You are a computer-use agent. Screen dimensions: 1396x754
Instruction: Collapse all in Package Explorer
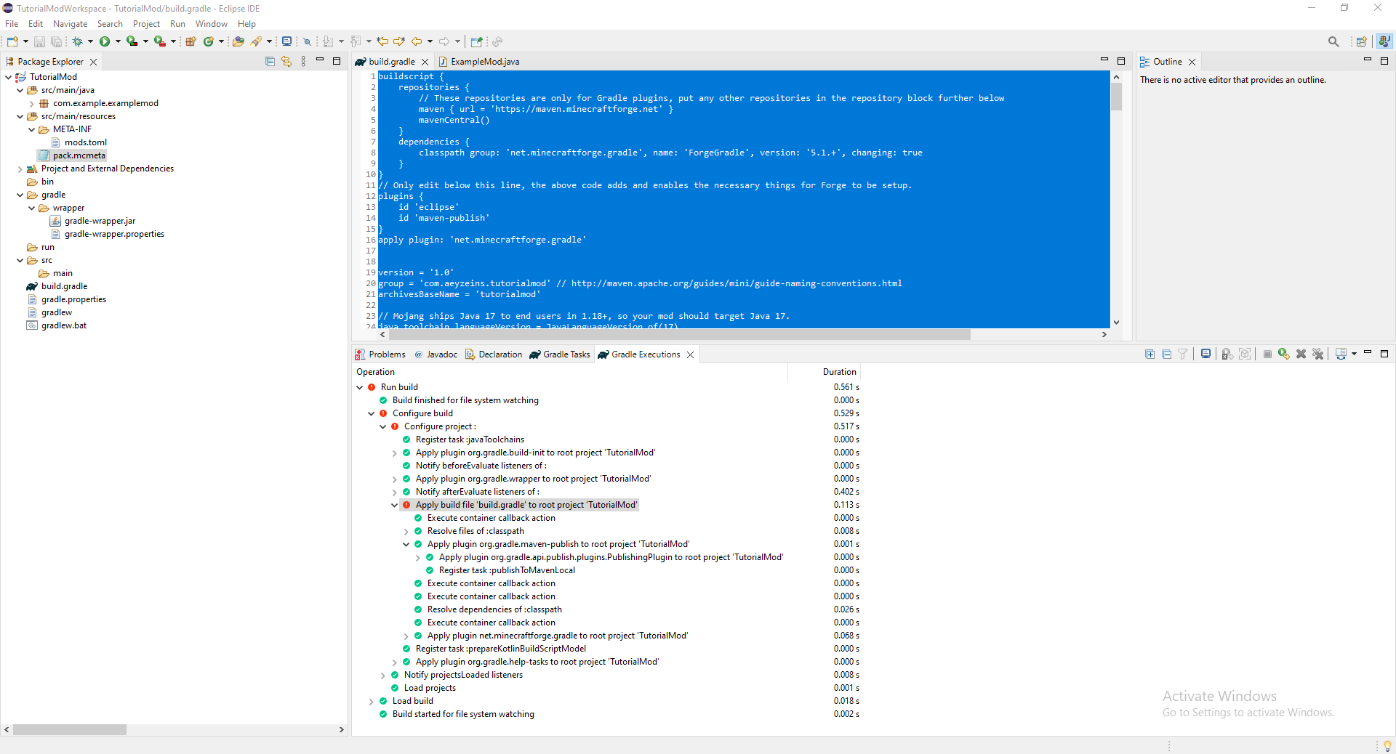click(x=270, y=62)
